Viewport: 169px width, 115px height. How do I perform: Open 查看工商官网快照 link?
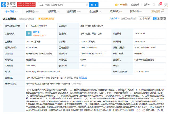[129, 18]
